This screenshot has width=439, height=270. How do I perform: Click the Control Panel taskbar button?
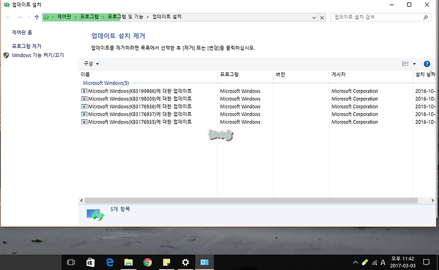click(204, 263)
